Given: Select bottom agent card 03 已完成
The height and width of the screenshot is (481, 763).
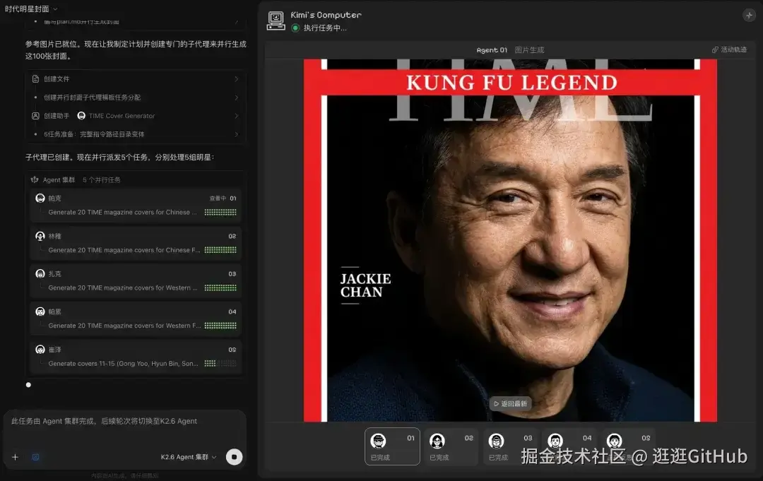Looking at the screenshot, I should [x=510, y=446].
